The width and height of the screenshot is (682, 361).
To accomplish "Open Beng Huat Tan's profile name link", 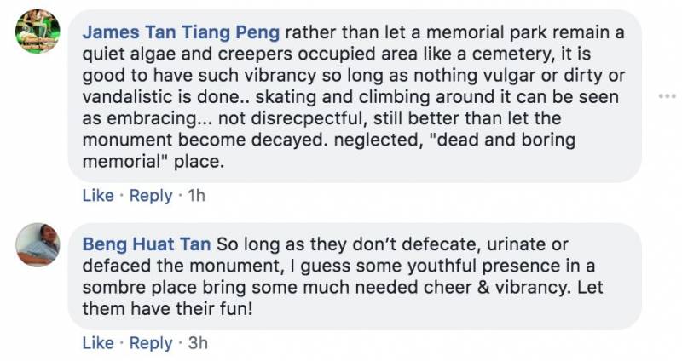I will [x=147, y=244].
